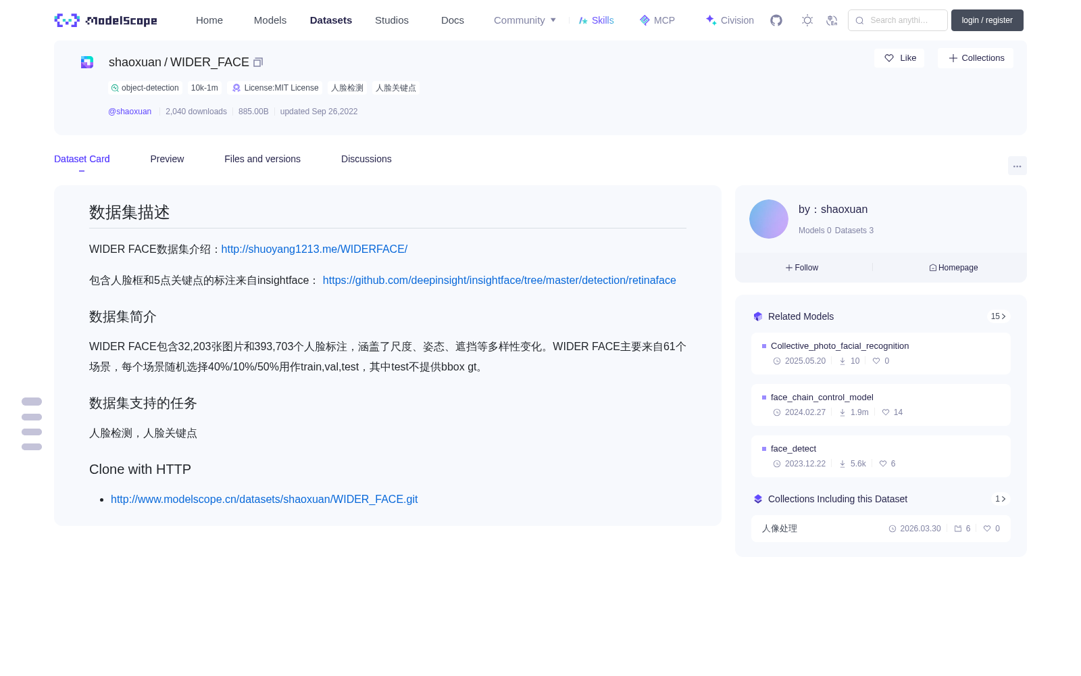Click the 数据集描述 heading

pos(130,212)
